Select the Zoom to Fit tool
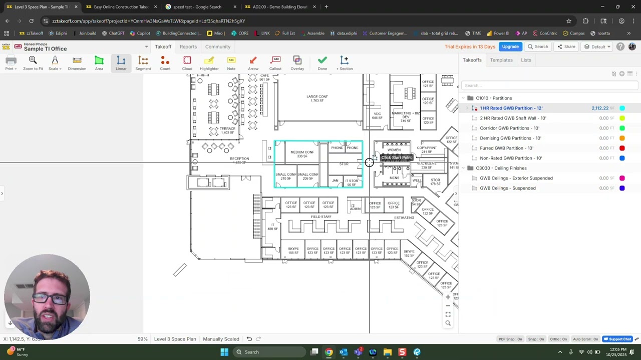 tap(33, 63)
